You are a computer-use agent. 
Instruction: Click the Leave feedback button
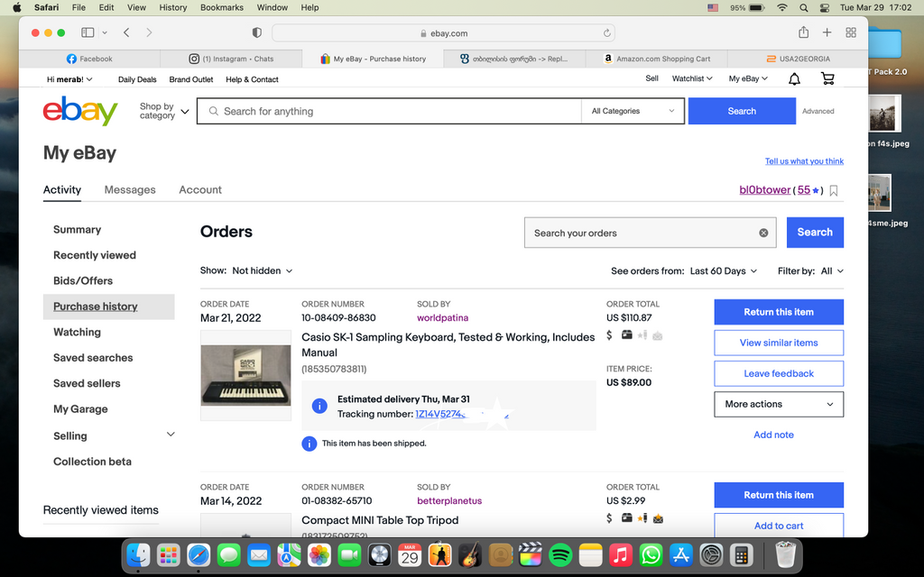[x=779, y=373]
